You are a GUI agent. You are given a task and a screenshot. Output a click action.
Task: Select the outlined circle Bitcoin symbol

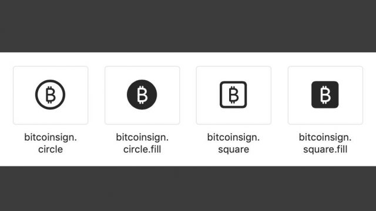pos(51,95)
